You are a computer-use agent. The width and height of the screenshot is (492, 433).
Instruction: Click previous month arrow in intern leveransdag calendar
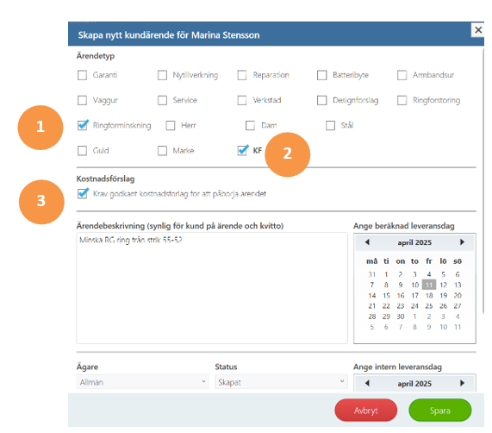coord(367,383)
